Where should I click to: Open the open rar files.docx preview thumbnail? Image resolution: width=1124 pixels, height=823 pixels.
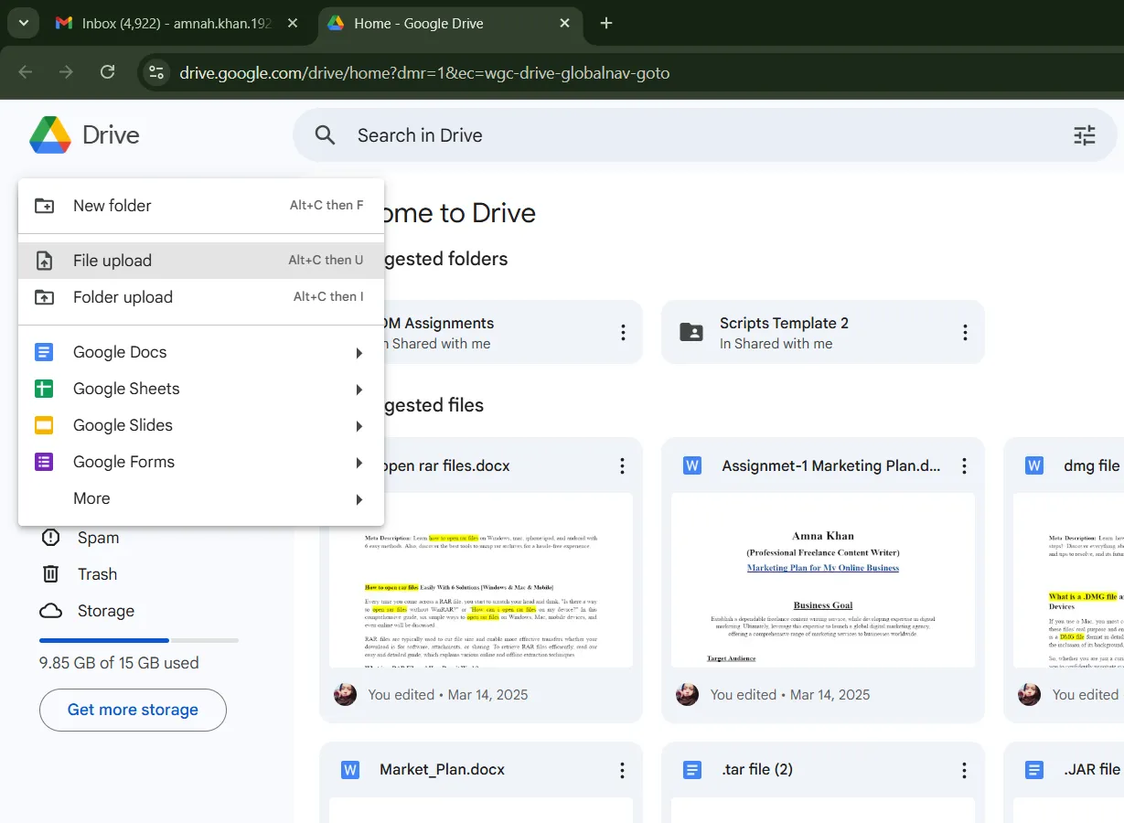[481, 580]
